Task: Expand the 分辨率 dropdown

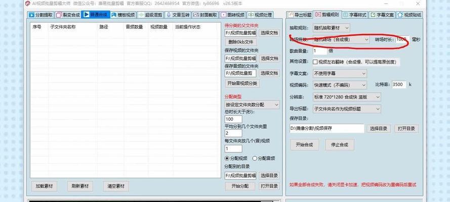Action: (x=347, y=97)
